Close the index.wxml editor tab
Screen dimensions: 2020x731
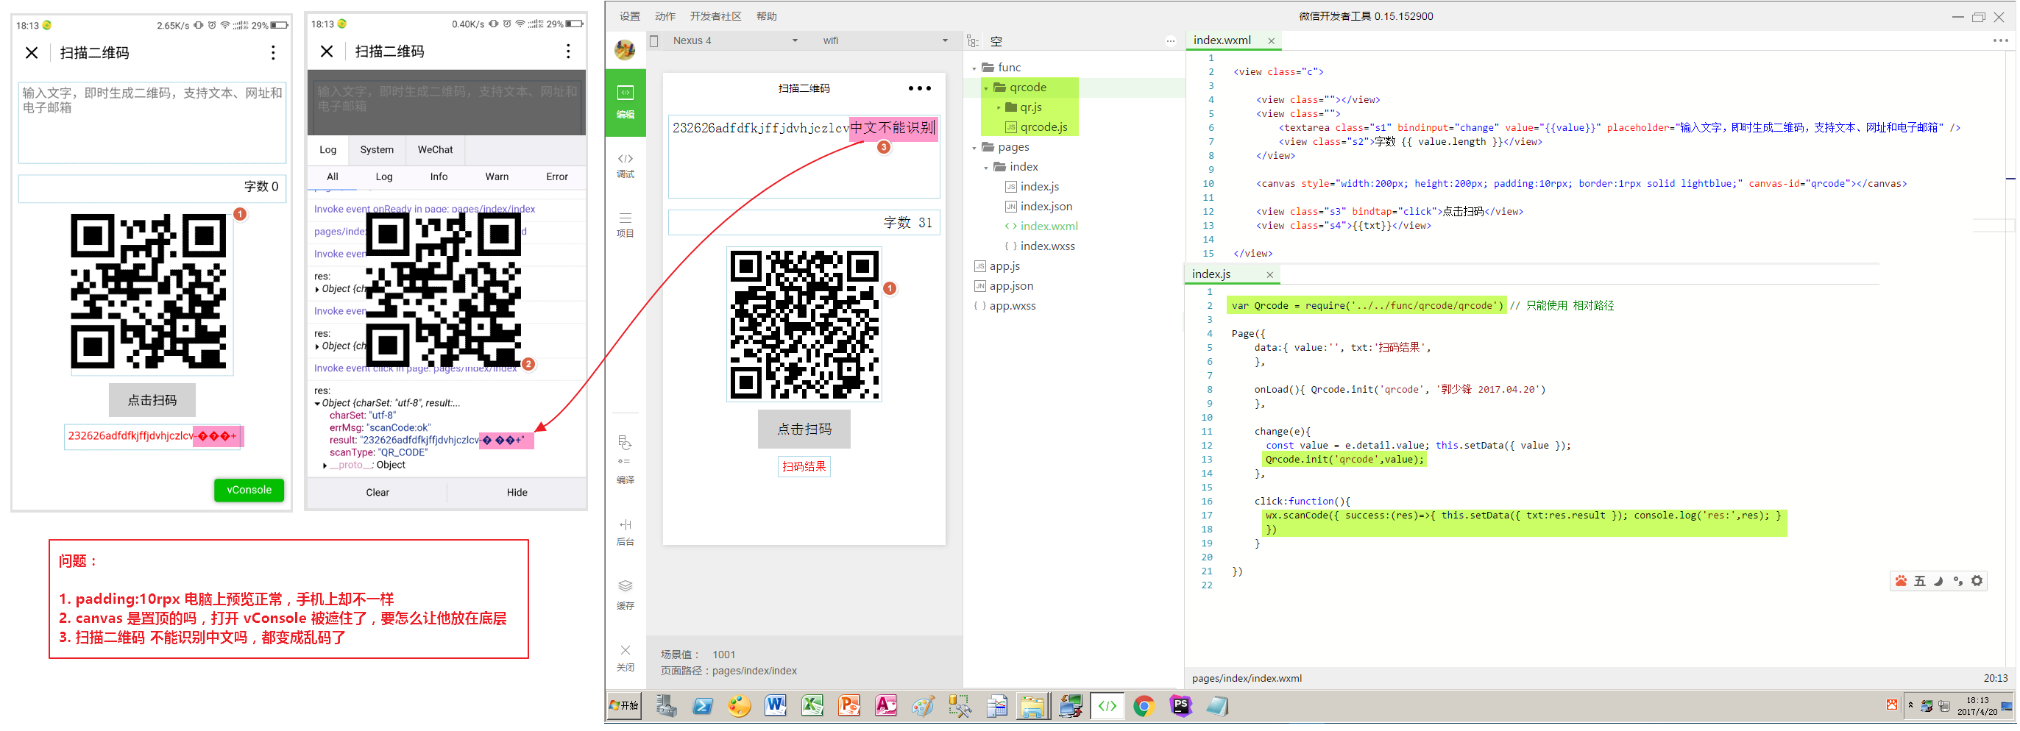click(x=1271, y=40)
